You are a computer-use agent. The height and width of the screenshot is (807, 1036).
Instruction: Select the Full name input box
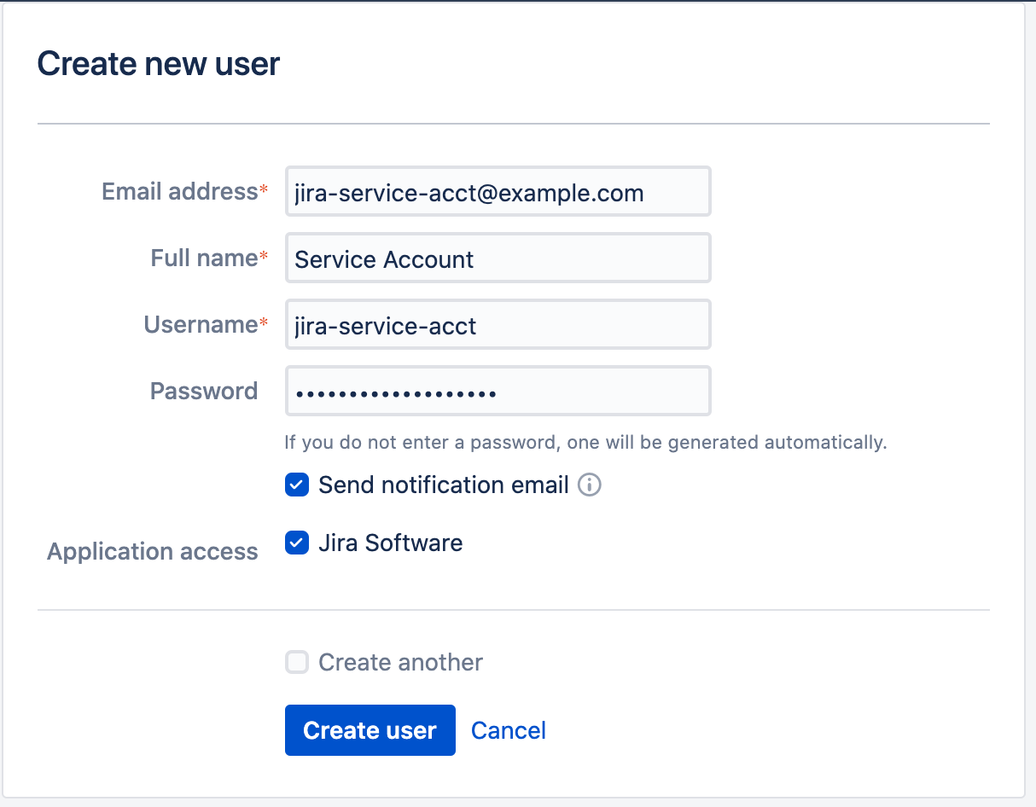498,258
